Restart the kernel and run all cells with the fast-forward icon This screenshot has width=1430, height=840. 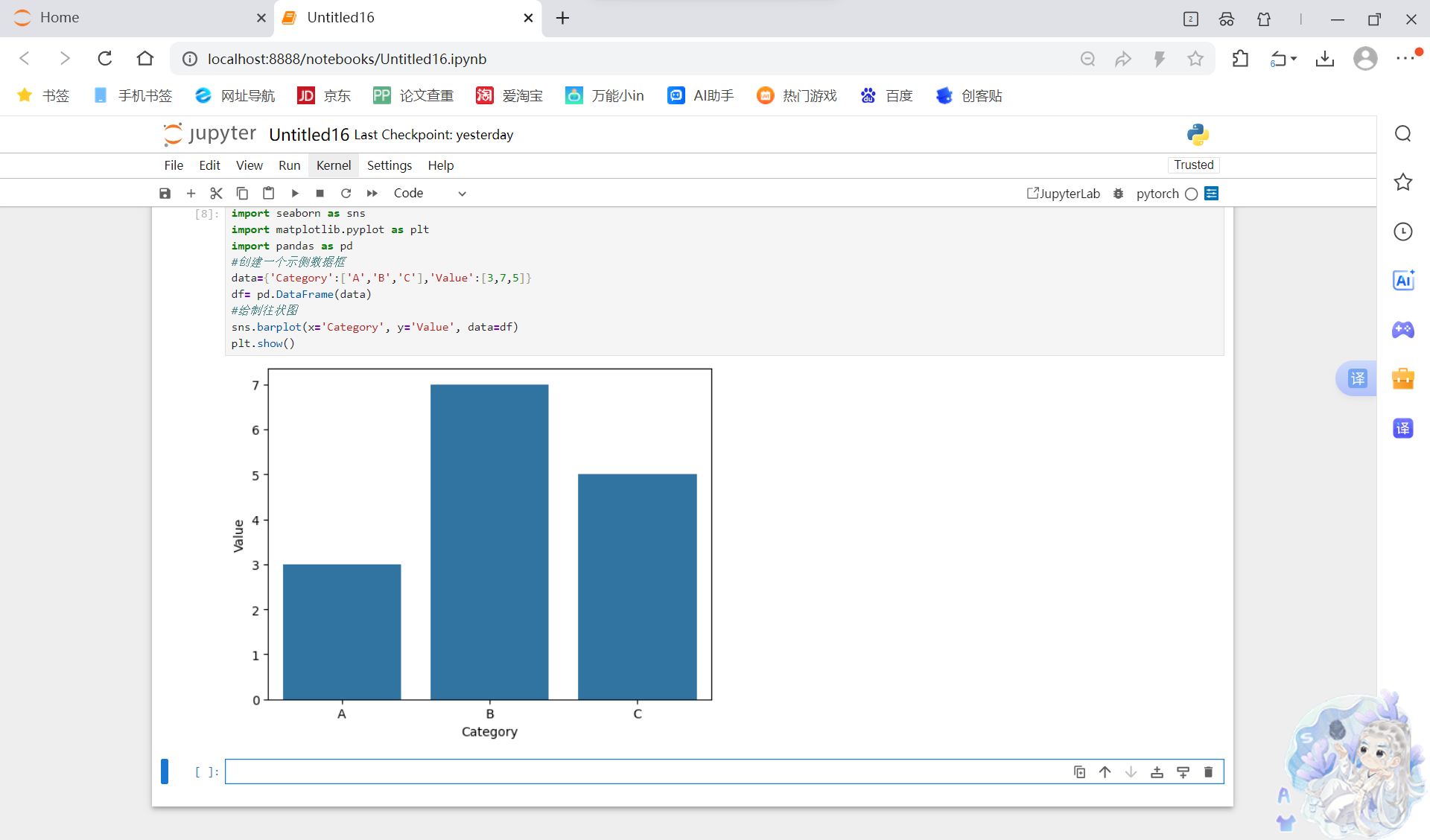(372, 194)
